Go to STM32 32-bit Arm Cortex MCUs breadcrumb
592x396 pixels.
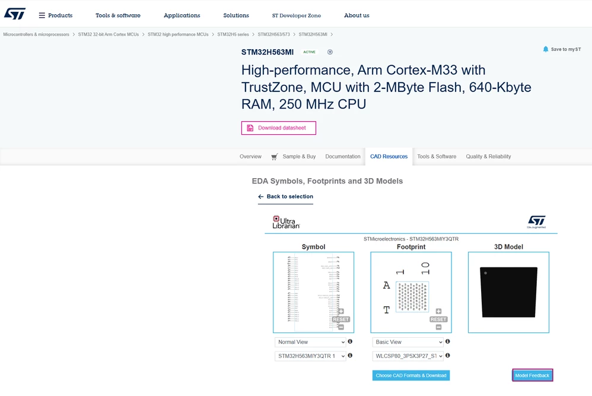109,34
